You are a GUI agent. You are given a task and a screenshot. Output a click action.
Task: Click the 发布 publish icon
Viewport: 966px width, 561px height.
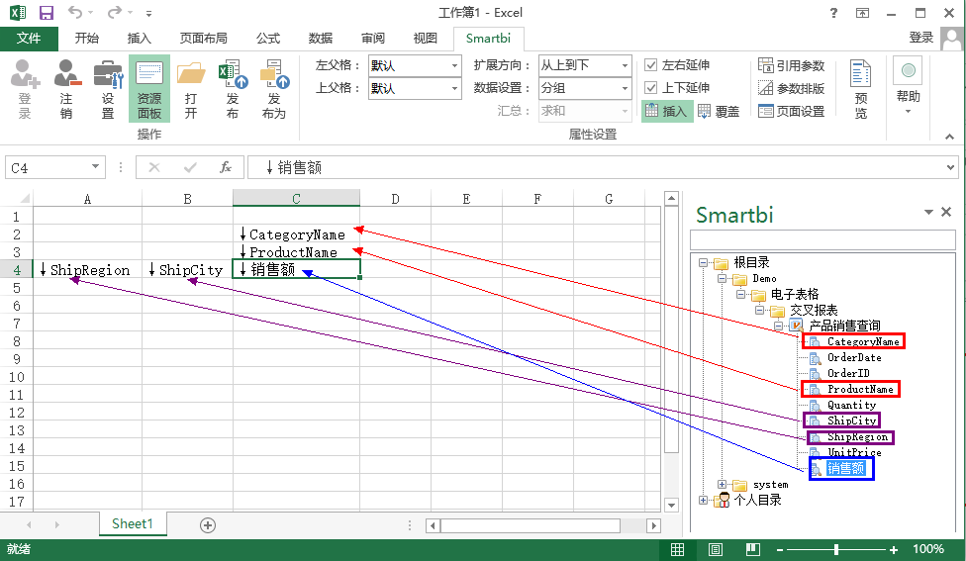[x=233, y=89]
